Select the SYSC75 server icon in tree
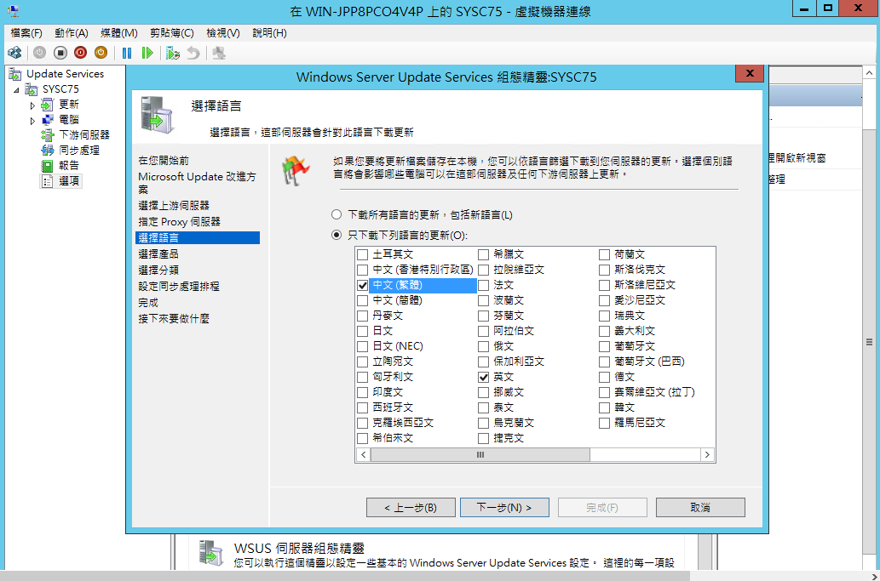This screenshot has width=880, height=581. click(x=32, y=89)
